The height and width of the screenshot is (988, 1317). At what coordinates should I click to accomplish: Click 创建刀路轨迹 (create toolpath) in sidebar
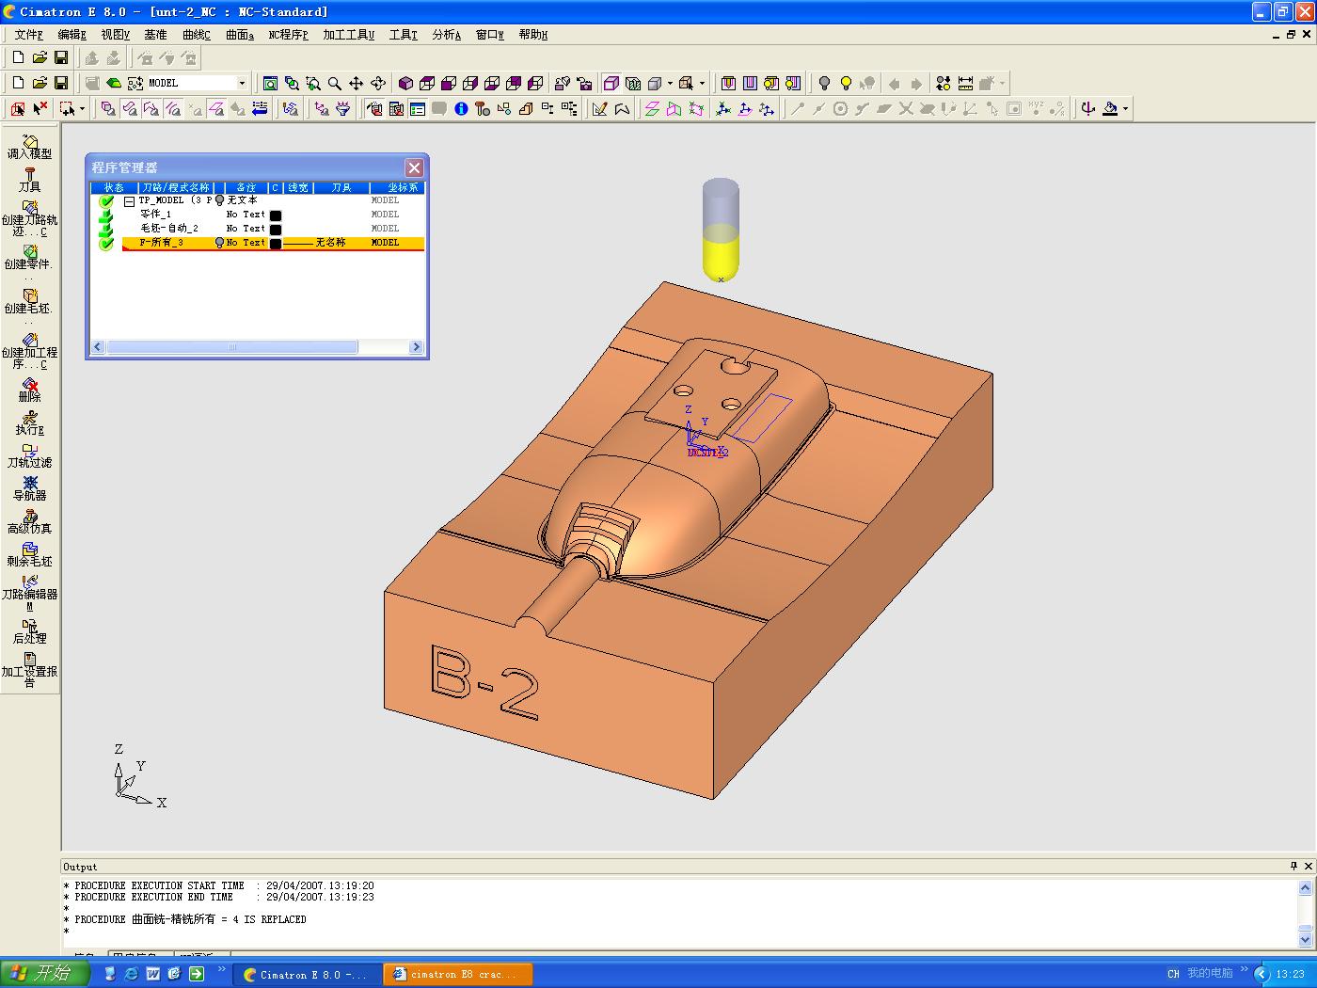[x=29, y=218]
